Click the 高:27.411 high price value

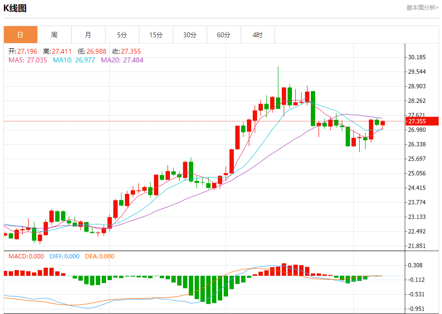(x=57, y=51)
